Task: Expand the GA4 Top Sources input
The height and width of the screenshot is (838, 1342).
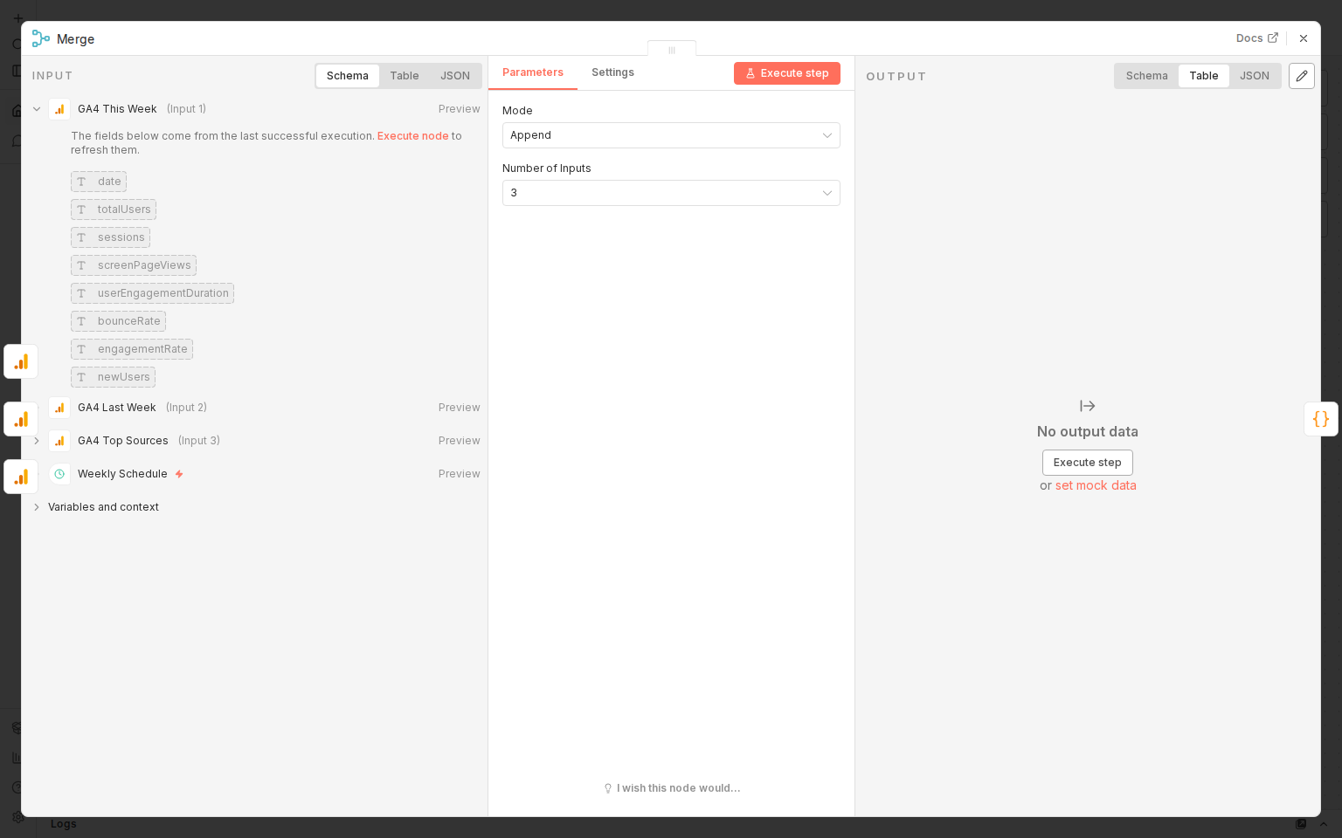Action: coord(37,441)
